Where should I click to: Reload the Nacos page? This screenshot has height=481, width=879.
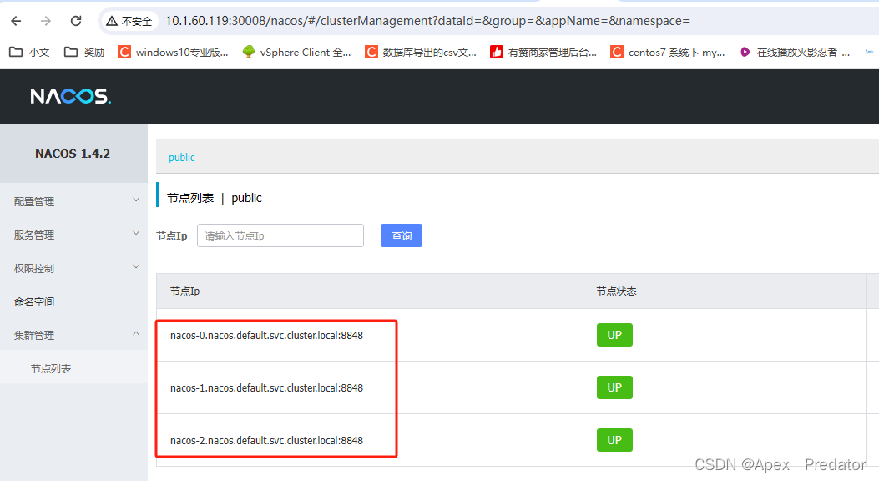pos(76,20)
